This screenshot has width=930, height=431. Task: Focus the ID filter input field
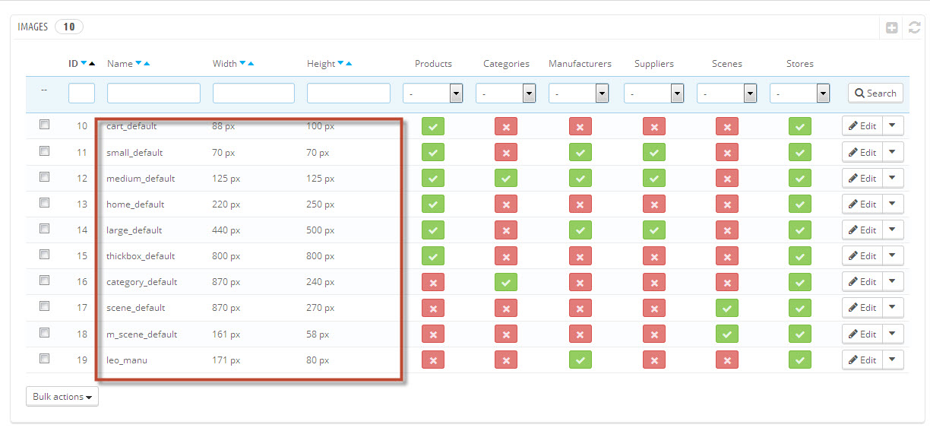[81, 93]
